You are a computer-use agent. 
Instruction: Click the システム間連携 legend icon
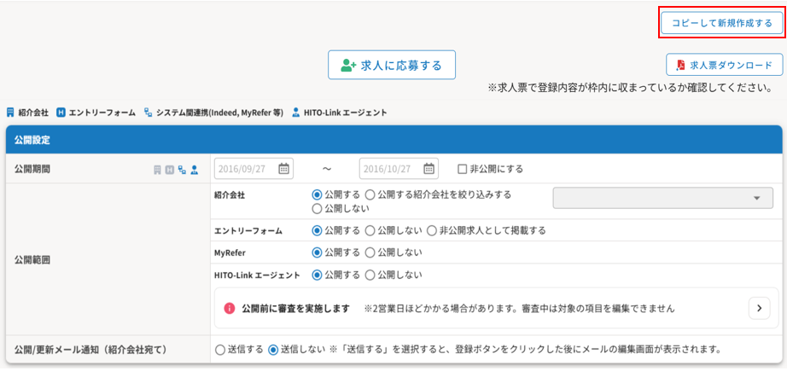[x=149, y=113]
